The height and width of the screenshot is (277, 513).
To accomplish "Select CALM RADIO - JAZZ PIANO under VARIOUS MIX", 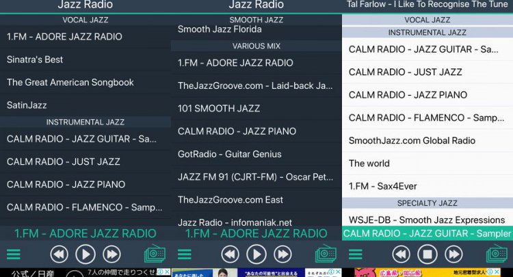I will (x=256, y=131).
